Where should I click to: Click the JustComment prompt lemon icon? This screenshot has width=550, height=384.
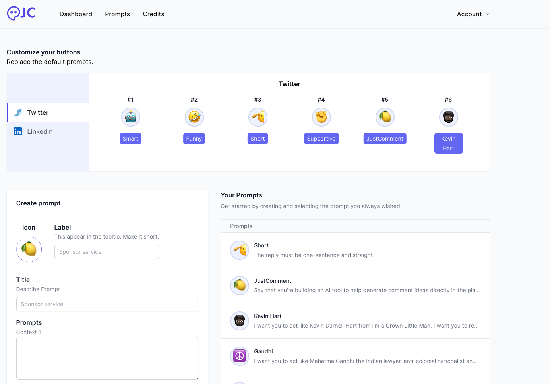point(240,286)
